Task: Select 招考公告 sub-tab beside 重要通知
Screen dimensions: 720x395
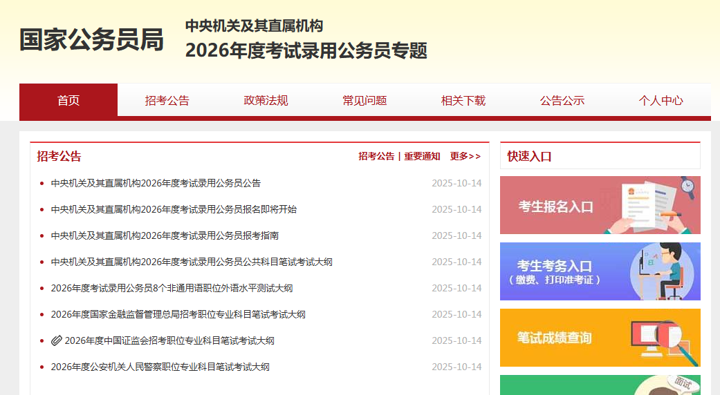Action: click(376, 156)
